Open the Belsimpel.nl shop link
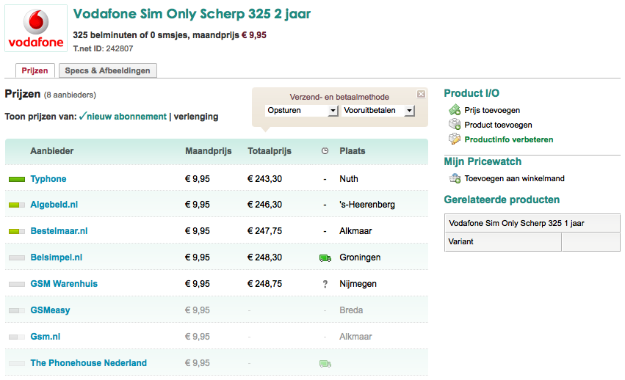The image size is (625, 380). pos(57,257)
